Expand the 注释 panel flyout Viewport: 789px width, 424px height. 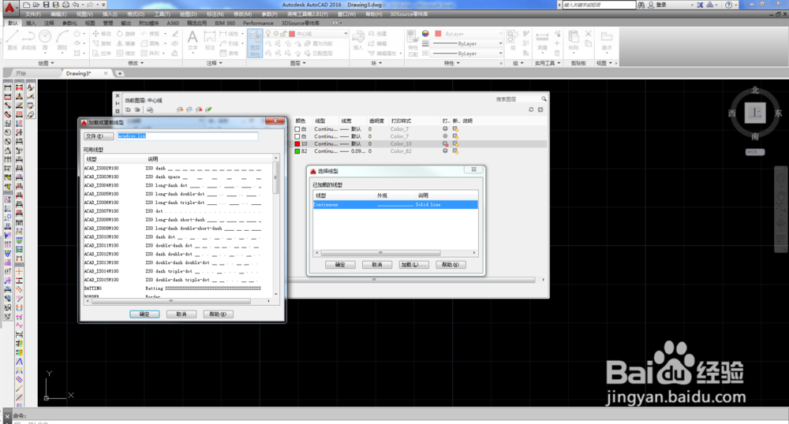point(215,63)
